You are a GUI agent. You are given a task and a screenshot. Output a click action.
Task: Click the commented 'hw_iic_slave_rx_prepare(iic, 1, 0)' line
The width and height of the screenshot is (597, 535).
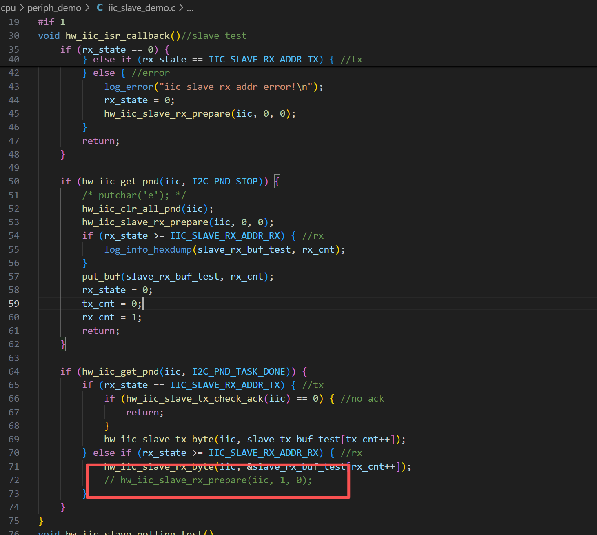tap(208, 480)
